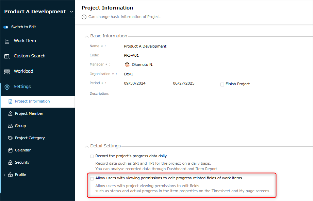Click the Calendar icon in sidebar
The height and width of the screenshot is (201, 313).
point(10,150)
